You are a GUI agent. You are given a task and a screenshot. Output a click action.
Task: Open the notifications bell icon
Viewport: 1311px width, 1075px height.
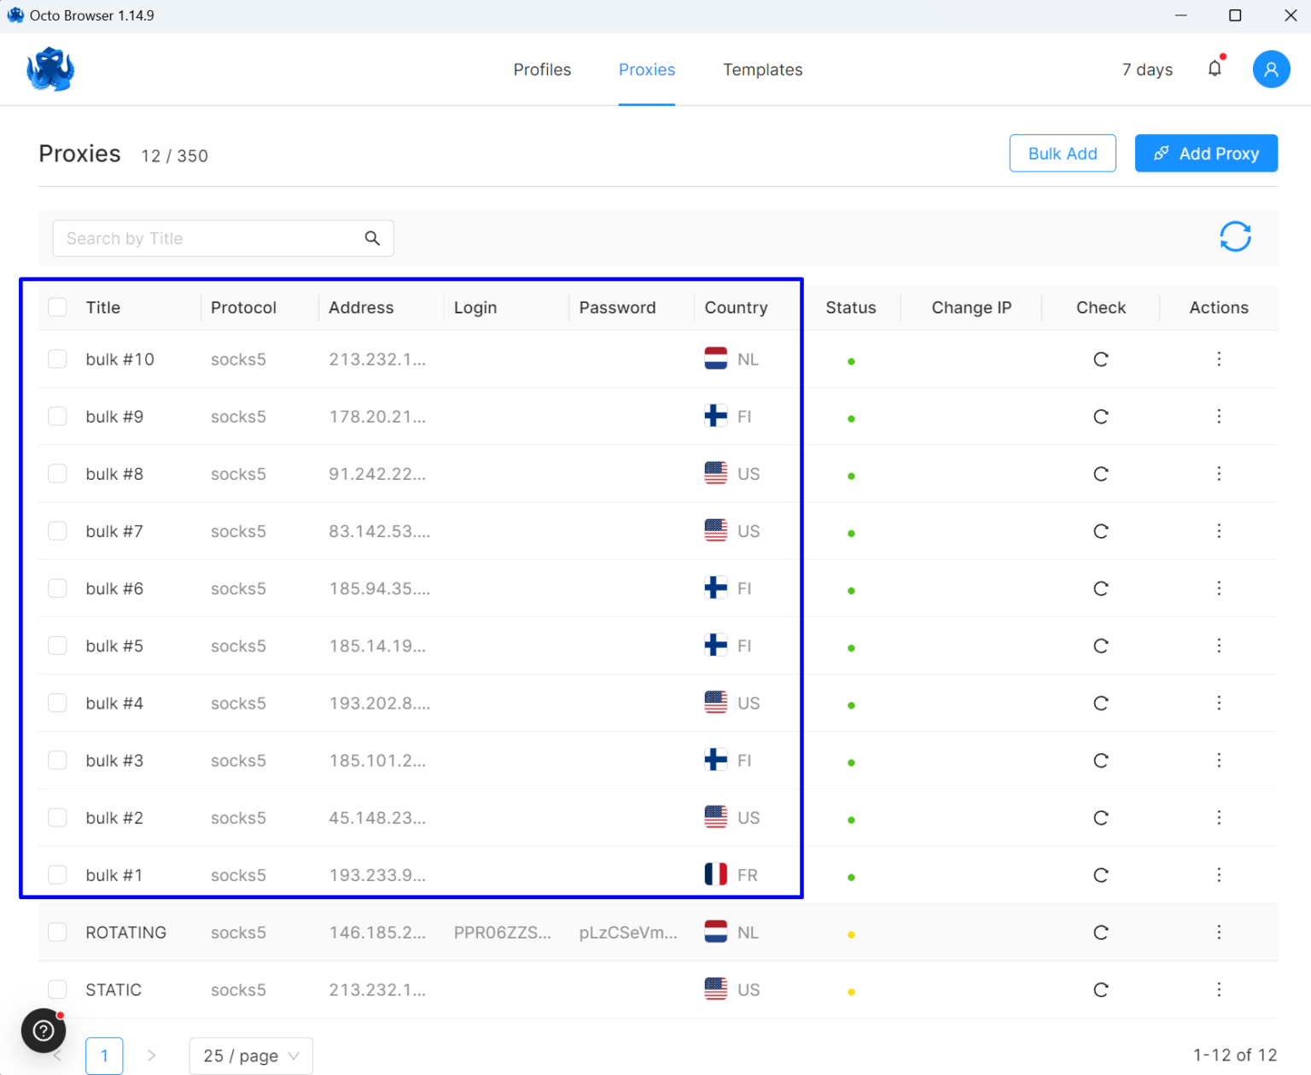click(x=1215, y=68)
